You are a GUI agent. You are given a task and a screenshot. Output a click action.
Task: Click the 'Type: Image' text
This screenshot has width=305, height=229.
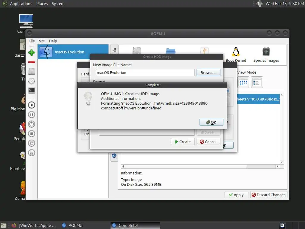click(x=131, y=180)
